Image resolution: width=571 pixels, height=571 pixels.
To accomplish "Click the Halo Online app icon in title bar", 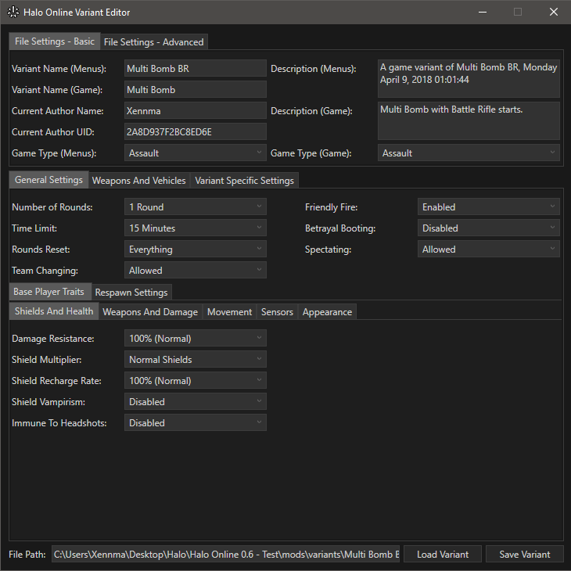I will coord(13,12).
